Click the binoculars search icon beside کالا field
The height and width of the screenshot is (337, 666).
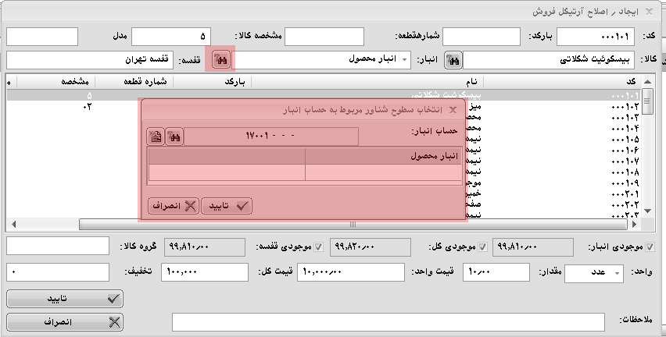tap(453, 60)
